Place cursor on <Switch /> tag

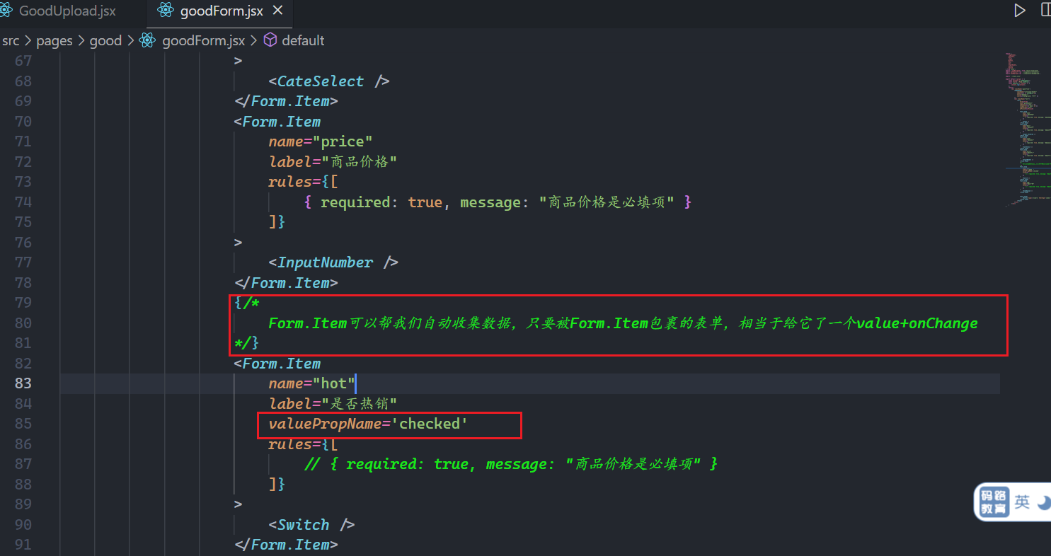[x=312, y=525]
